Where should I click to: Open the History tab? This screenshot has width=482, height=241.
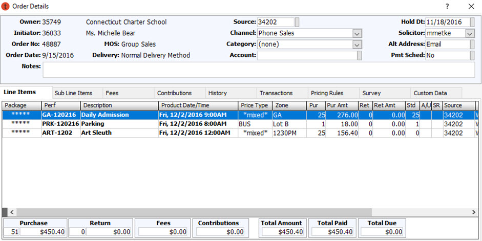coord(231,93)
